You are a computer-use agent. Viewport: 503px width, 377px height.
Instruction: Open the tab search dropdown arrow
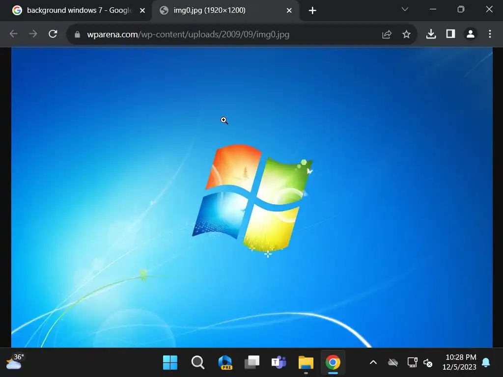405,9
